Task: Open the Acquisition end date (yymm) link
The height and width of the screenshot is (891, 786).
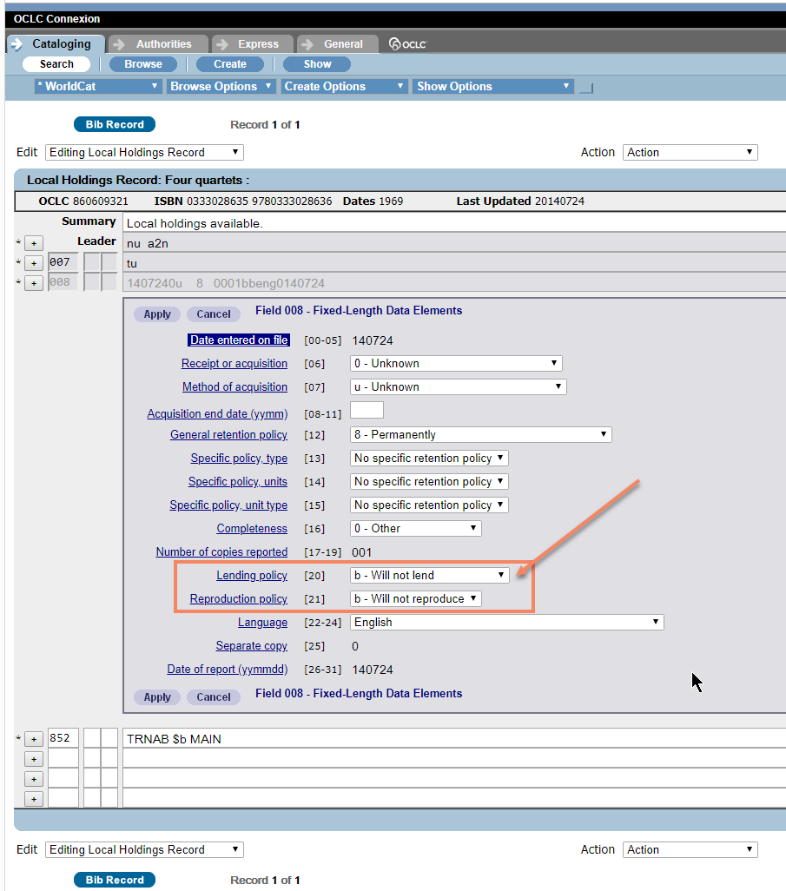Action: click(217, 413)
